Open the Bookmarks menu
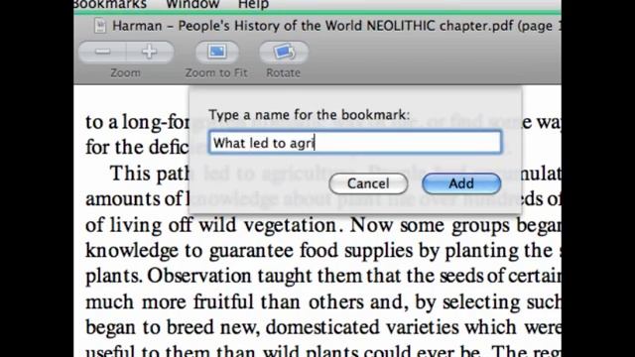The height and width of the screenshot is (357, 635). click(110, 4)
